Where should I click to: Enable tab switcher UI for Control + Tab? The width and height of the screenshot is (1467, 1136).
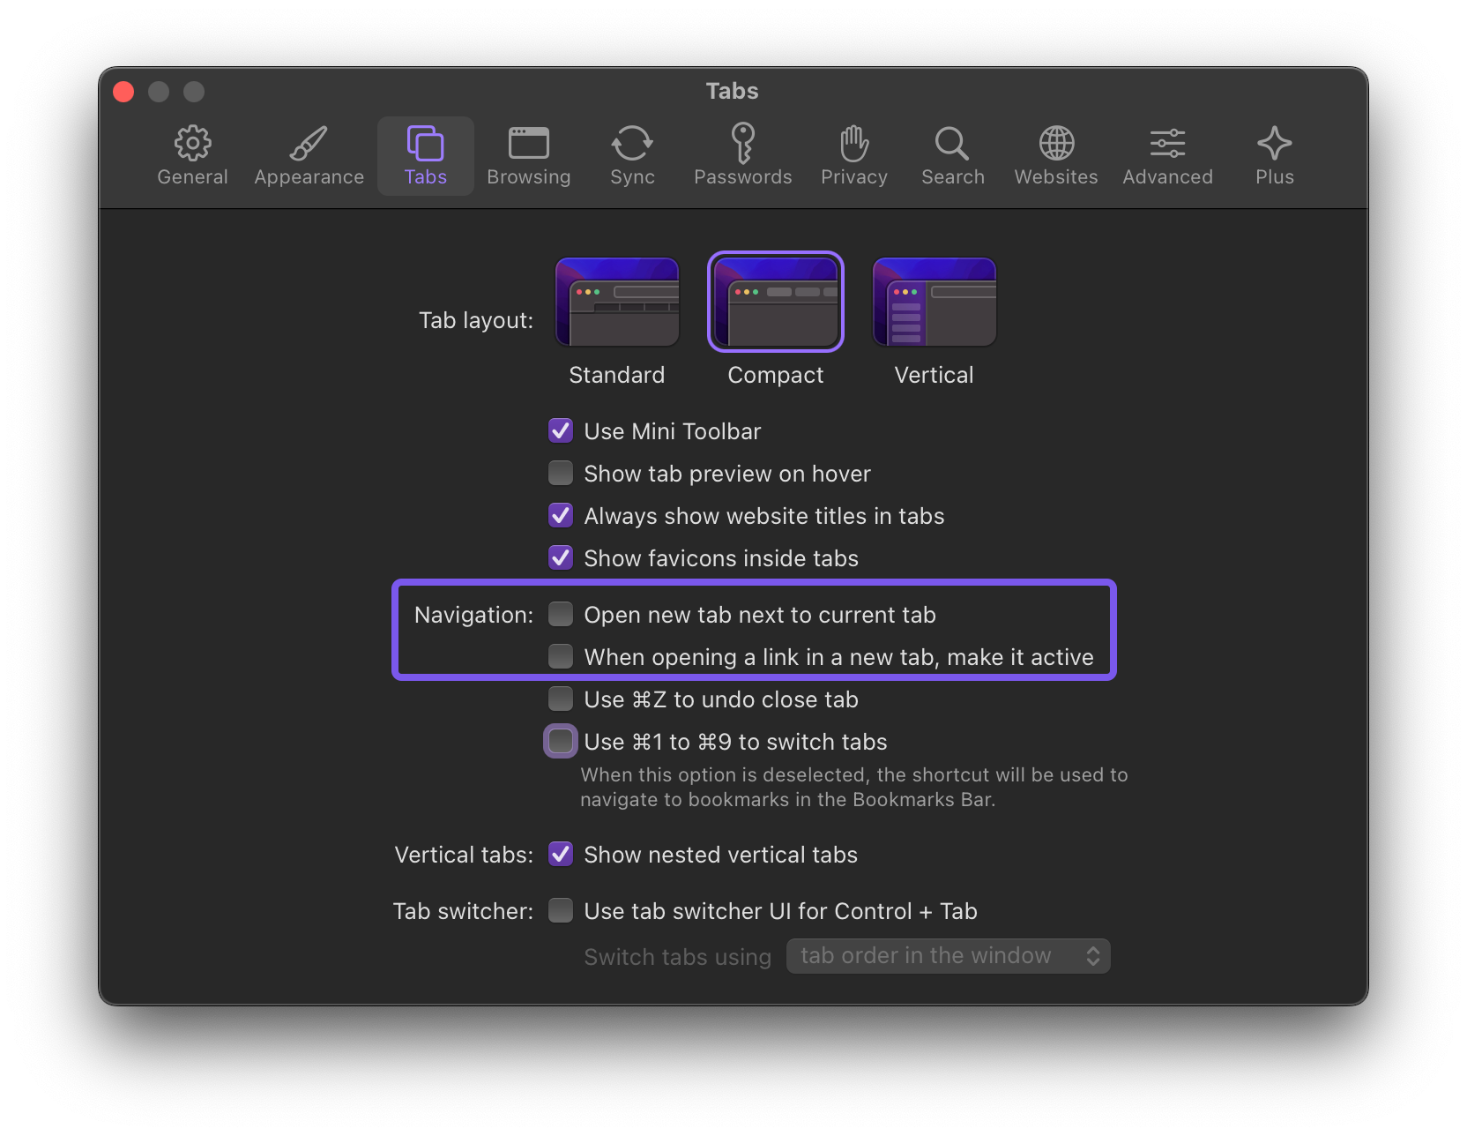pyautogui.click(x=561, y=911)
